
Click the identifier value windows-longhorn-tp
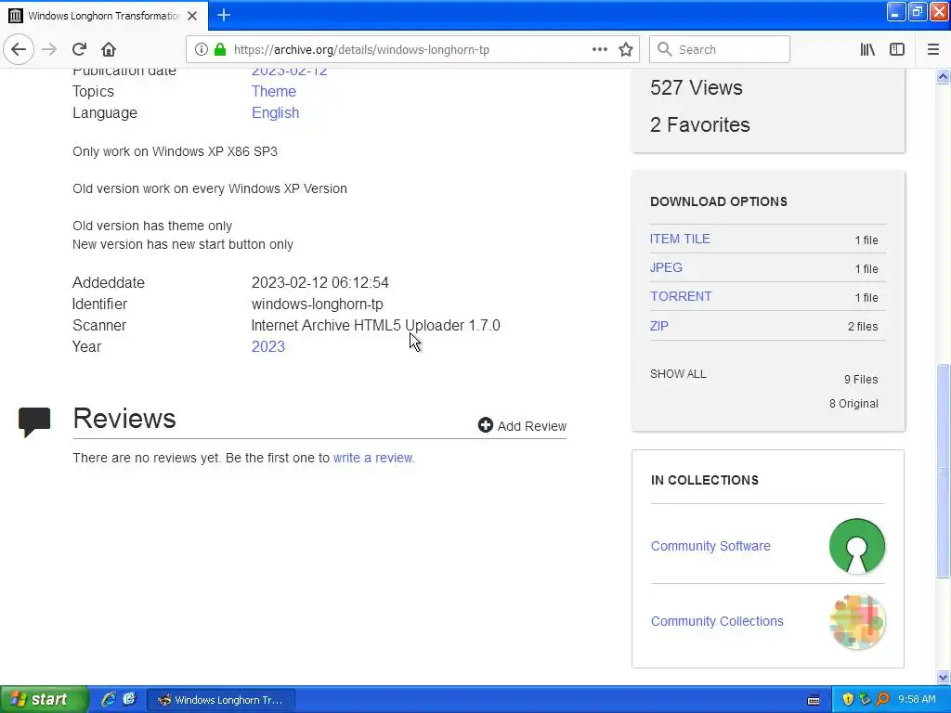coord(318,304)
